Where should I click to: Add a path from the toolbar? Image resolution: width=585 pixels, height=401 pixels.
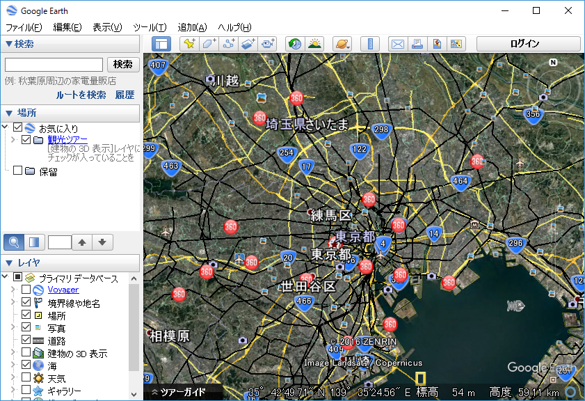[228, 44]
